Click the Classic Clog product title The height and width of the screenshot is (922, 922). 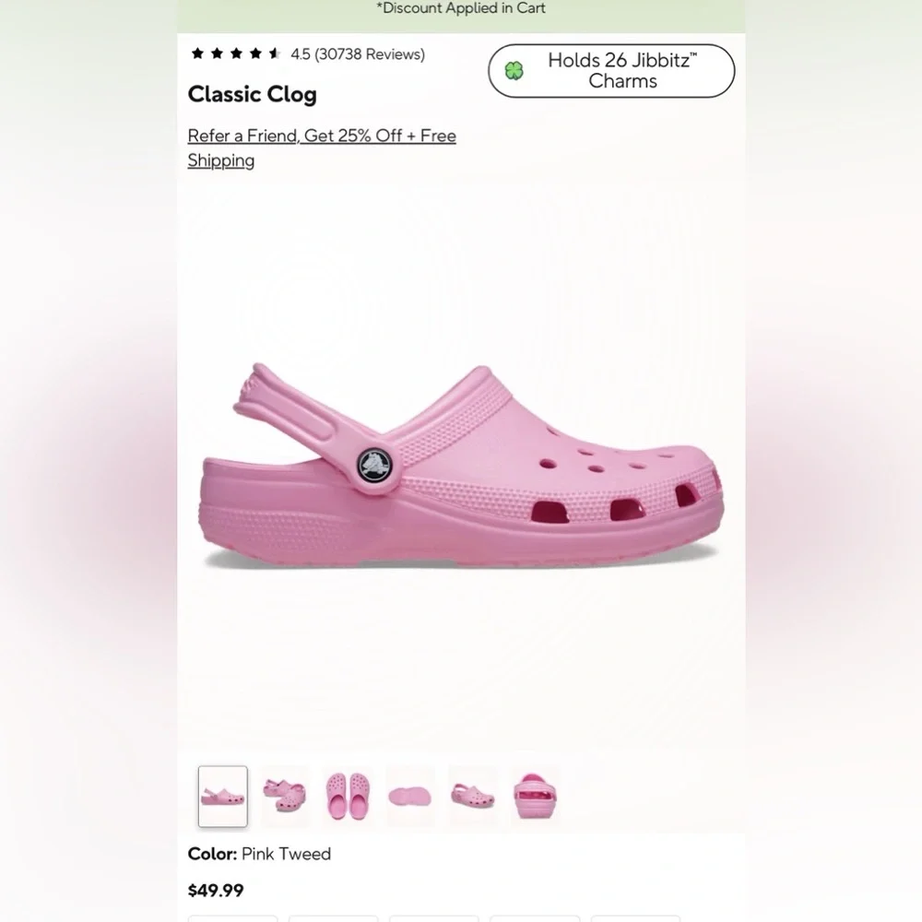[x=252, y=94]
